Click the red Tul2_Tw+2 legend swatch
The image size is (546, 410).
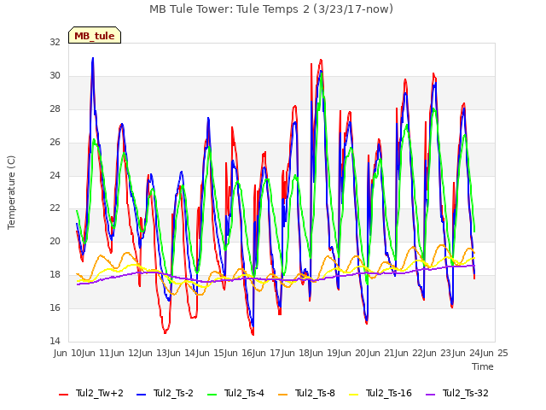pyautogui.click(x=64, y=395)
